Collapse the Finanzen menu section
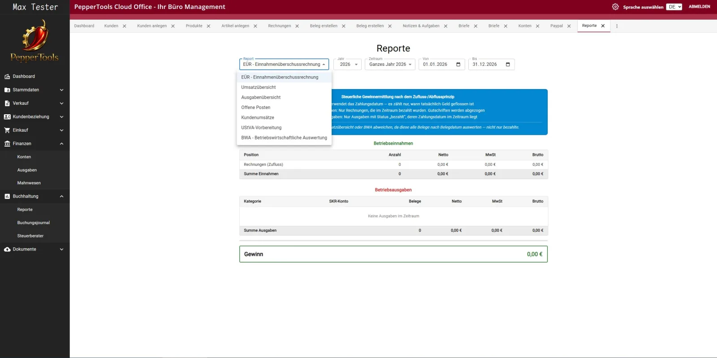This screenshot has height=358, width=717. click(x=61, y=144)
